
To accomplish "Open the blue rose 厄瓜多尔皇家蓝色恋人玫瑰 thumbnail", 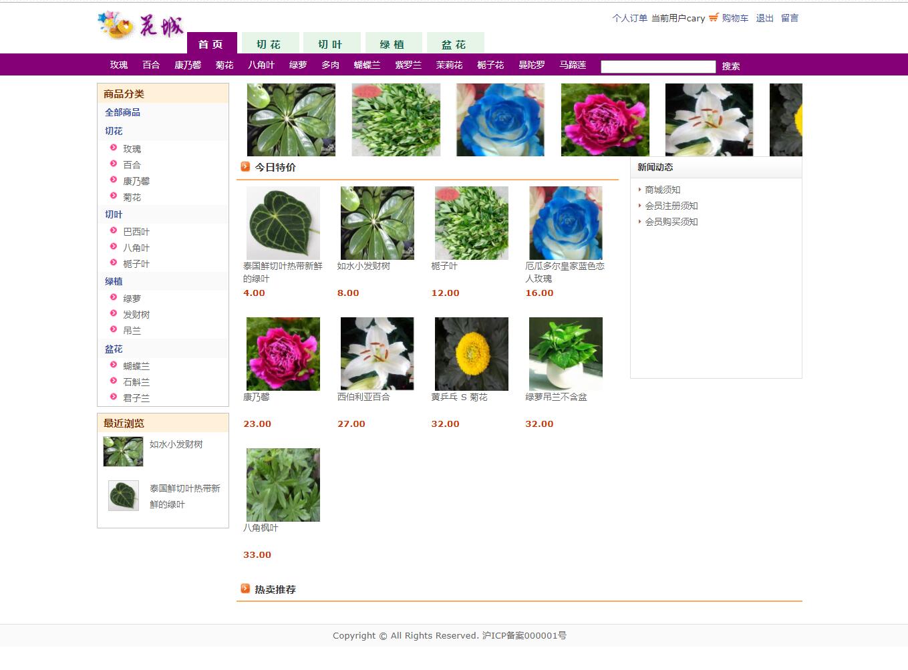I will coord(565,222).
